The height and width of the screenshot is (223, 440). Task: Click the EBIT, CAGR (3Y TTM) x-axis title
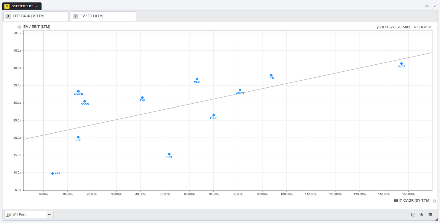tap(412, 201)
